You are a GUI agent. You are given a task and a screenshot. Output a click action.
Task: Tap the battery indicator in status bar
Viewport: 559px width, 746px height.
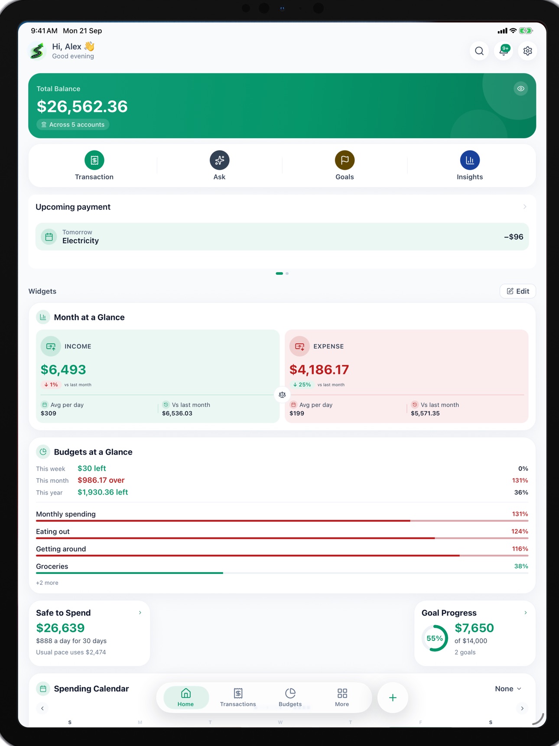[526, 31]
